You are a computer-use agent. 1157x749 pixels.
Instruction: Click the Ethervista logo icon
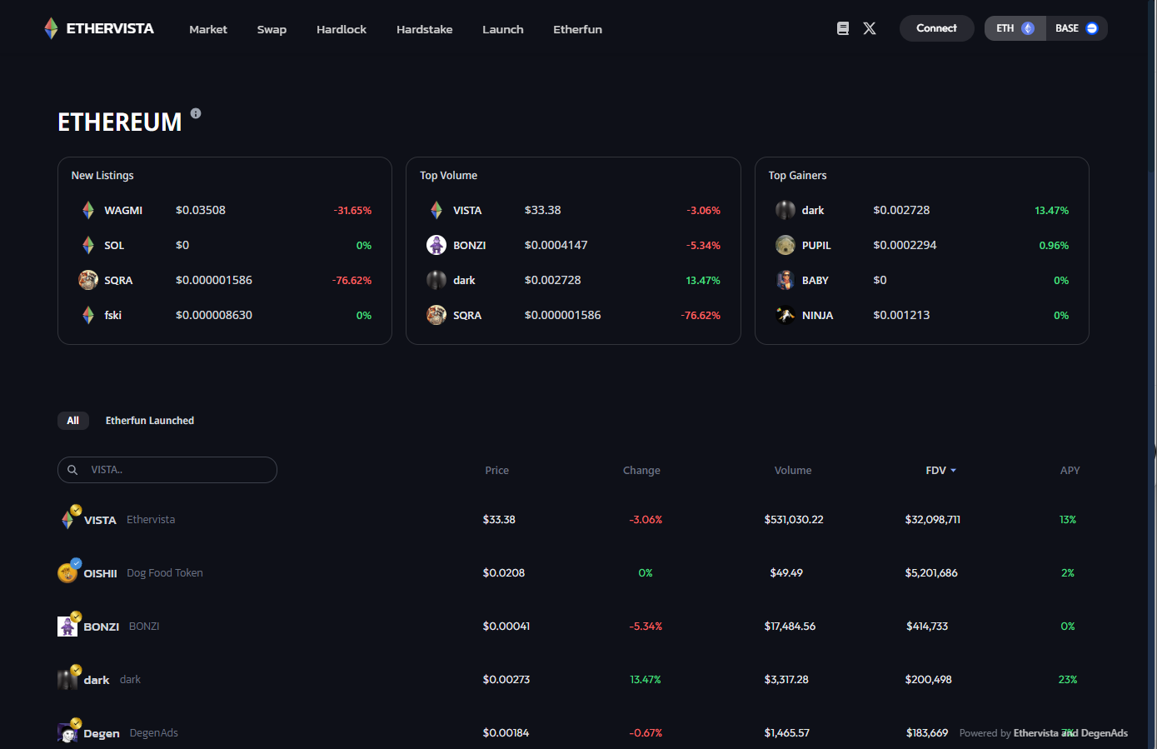pos(51,28)
